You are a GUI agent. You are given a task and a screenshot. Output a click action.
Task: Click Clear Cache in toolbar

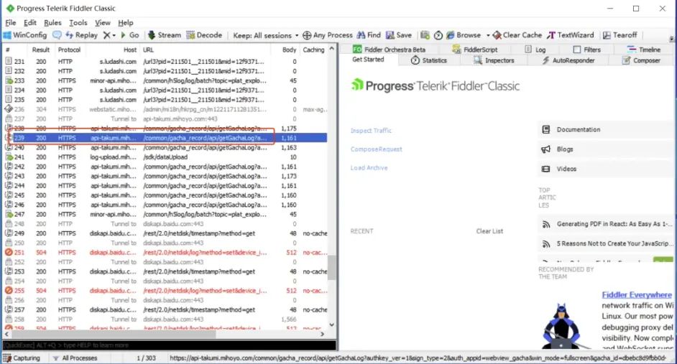point(517,35)
